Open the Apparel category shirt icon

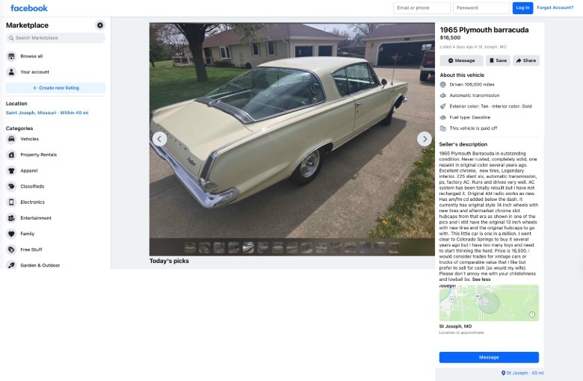click(x=11, y=170)
